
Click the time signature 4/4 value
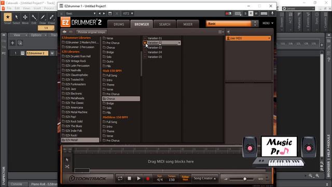pyautogui.click(x=160, y=180)
